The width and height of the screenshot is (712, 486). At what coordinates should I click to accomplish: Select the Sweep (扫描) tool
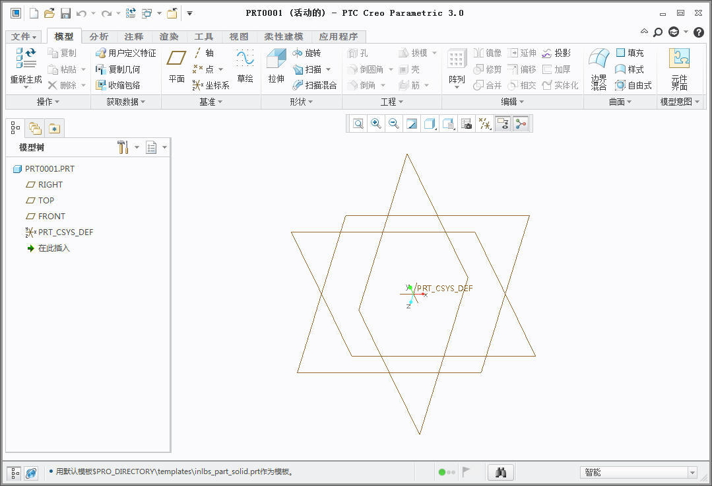pyautogui.click(x=307, y=69)
